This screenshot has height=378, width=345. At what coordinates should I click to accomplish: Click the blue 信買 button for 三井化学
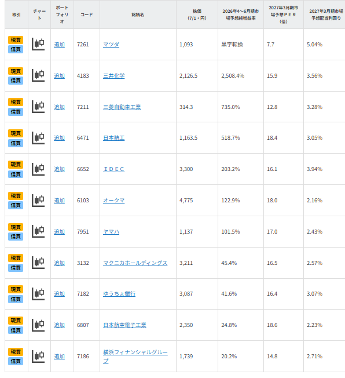tap(16, 81)
